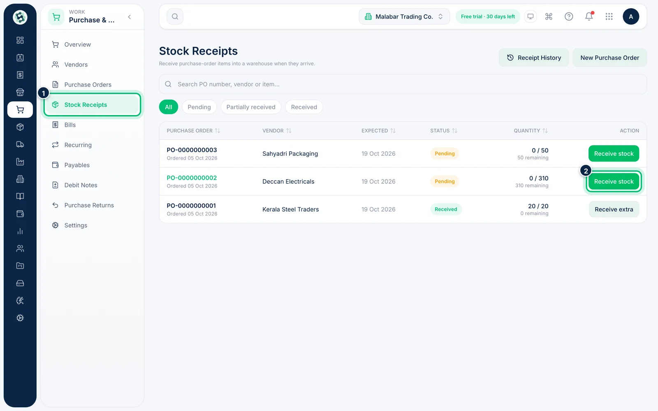Filter by Pending receipts

pos(199,107)
